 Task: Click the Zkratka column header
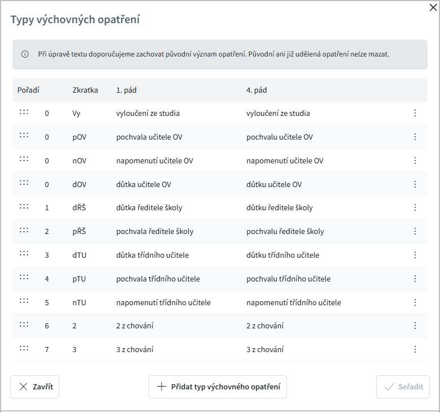click(85, 90)
